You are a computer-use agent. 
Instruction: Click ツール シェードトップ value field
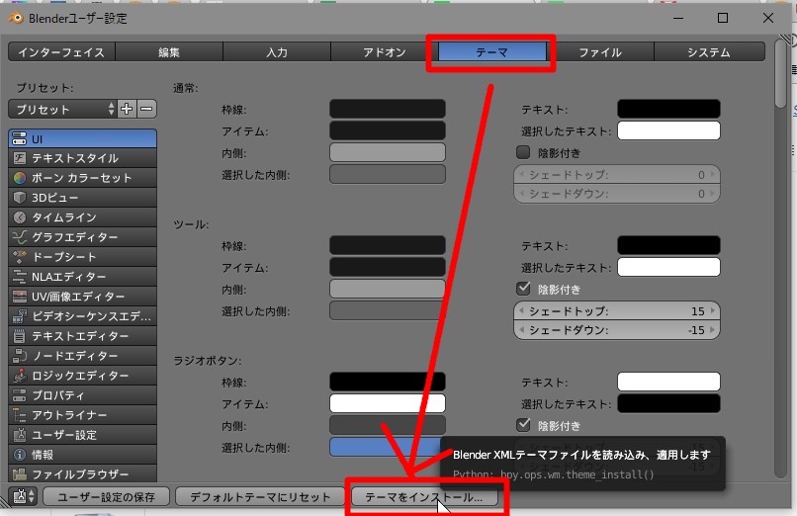[x=617, y=310]
